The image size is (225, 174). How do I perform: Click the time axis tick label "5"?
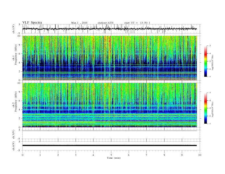[x=111, y=155]
